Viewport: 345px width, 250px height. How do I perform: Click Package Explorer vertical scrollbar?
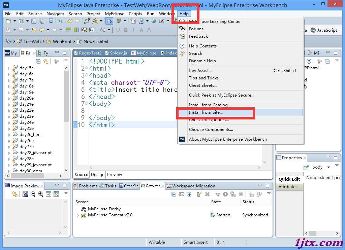[66, 96]
